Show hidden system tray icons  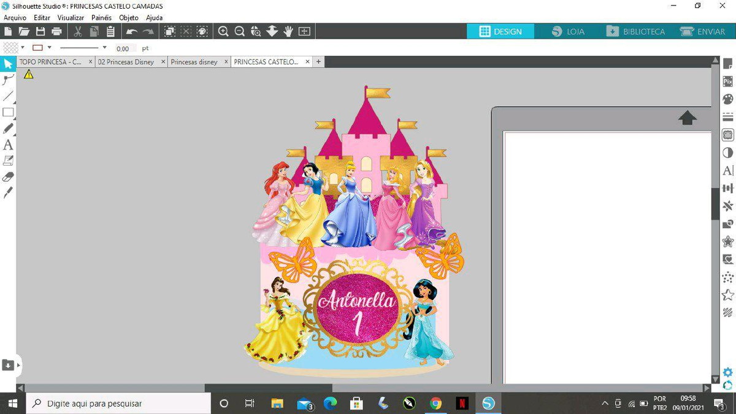tap(605, 404)
